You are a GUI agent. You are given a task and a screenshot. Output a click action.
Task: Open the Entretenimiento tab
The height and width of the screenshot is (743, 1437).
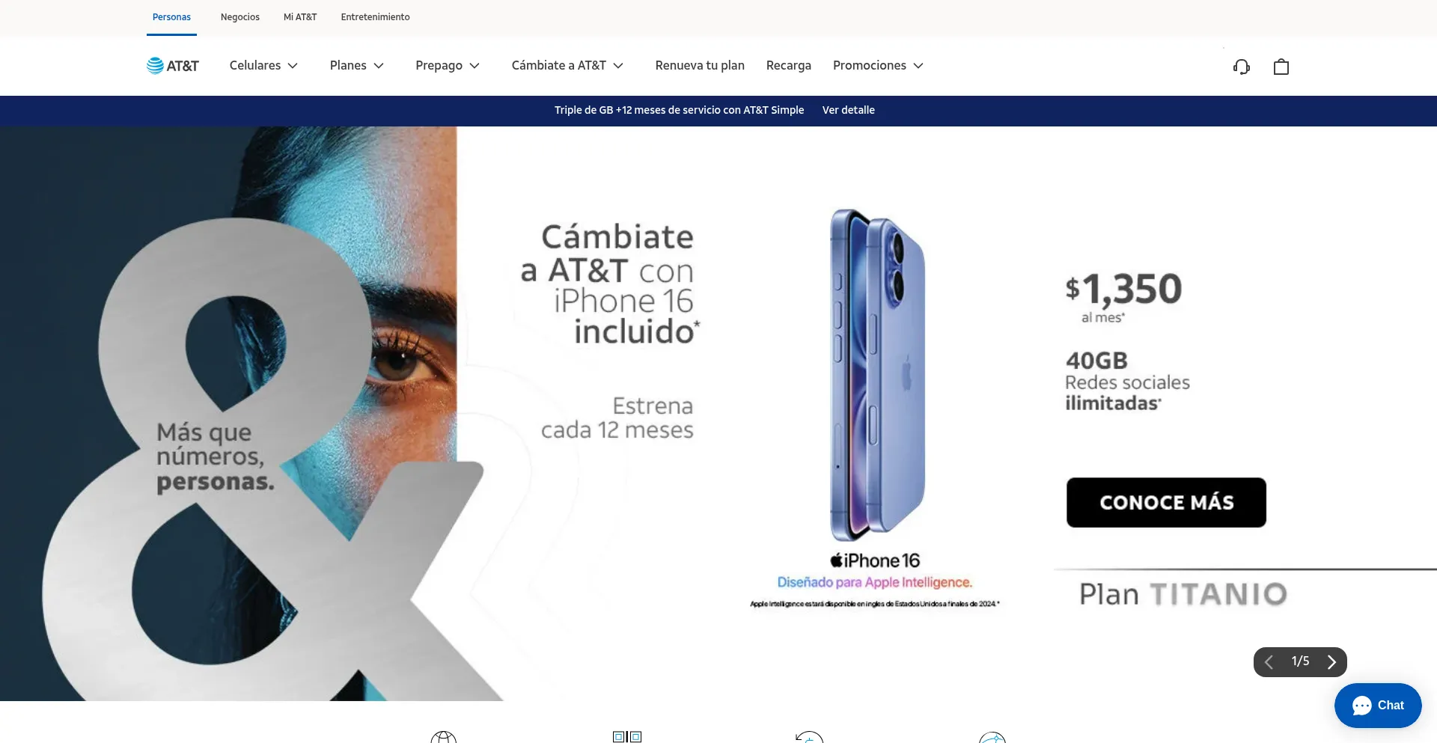(375, 17)
